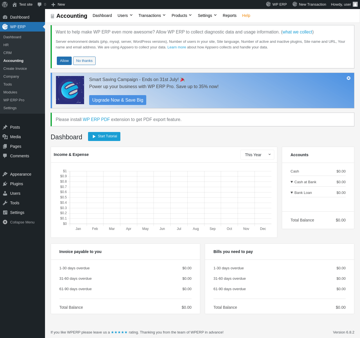Click the WP ERP Pro promo logo
This screenshot has width=360, height=338.
70,90
